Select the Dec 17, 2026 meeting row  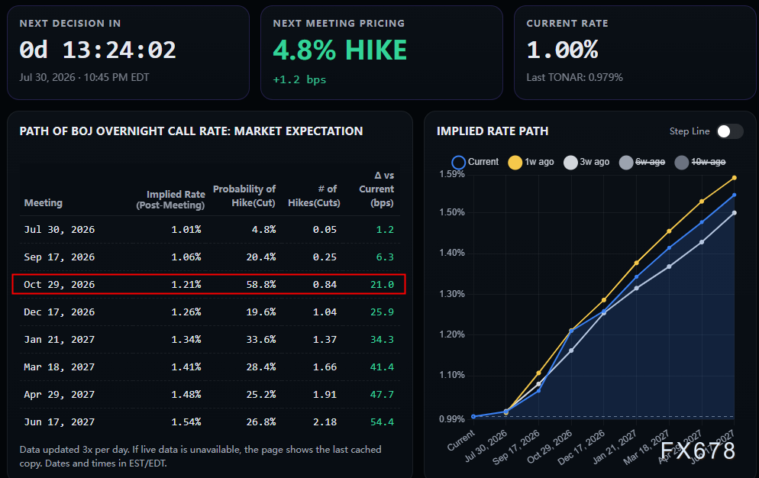(x=209, y=312)
